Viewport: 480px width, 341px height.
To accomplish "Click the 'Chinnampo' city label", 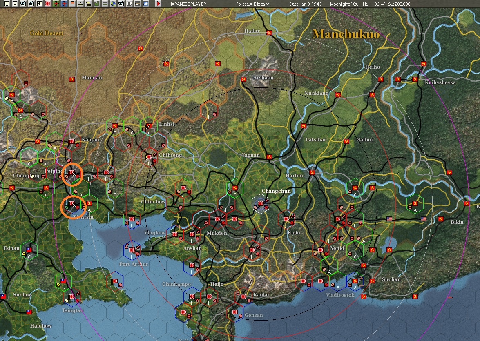I will coord(176,284).
